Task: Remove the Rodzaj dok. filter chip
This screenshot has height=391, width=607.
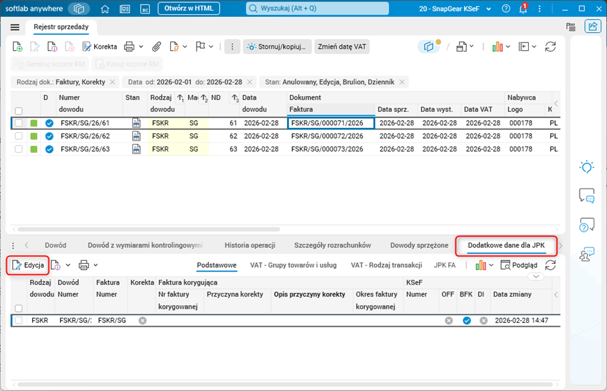Action: [112, 82]
